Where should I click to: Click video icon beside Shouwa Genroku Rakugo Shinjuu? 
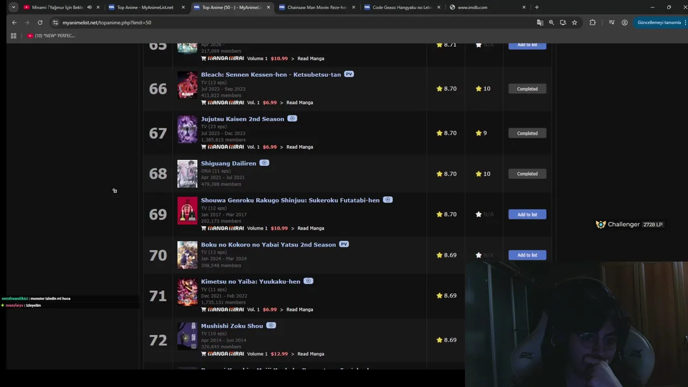[388, 200]
